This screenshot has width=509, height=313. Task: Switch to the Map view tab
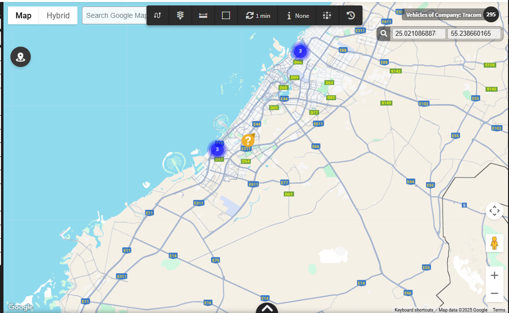pos(23,15)
